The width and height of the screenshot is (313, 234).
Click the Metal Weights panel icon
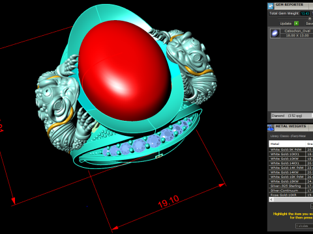[x=271, y=128]
